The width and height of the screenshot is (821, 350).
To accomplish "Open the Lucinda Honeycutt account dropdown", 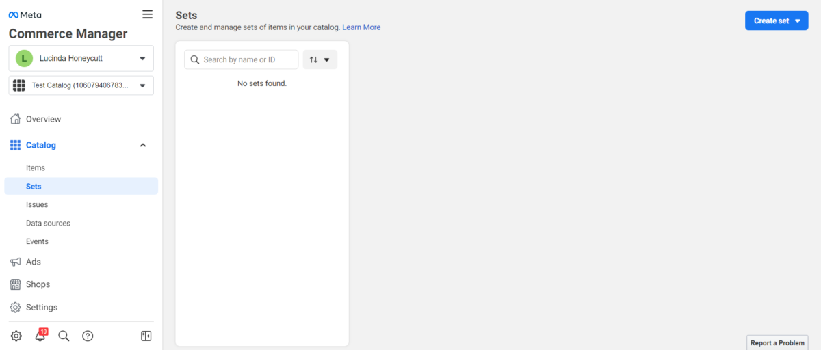I will click(x=81, y=59).
